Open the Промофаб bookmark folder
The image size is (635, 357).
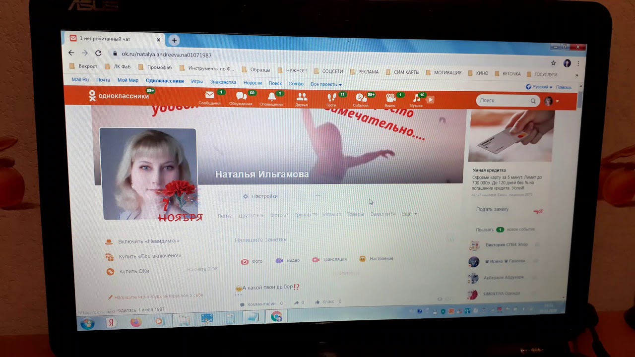155,67
